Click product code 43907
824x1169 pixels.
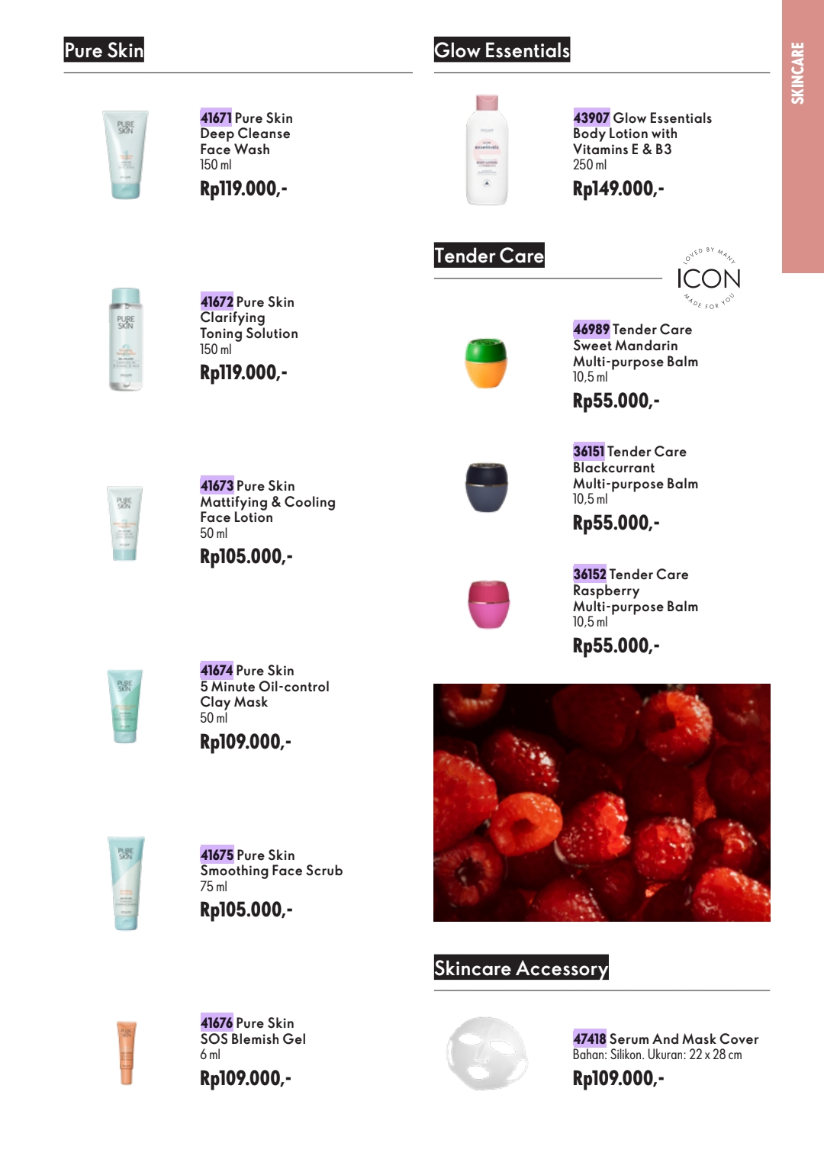click(x=591, y=118)
